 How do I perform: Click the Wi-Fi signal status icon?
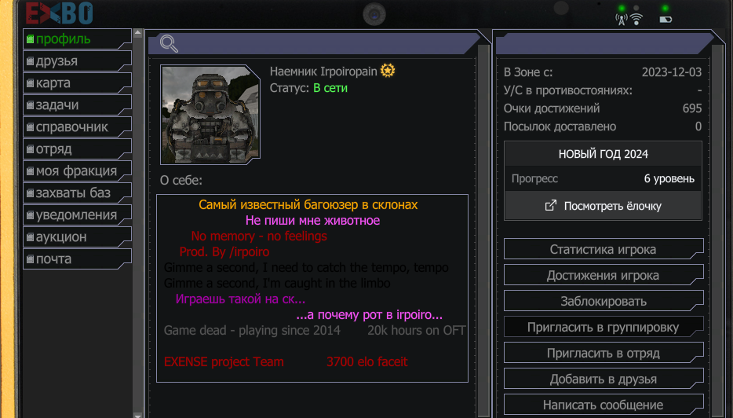pyautogui.click(x=636, y=19)
